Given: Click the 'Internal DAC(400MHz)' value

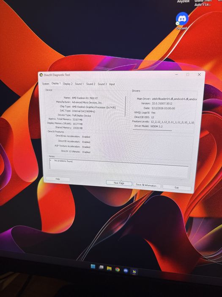Looking at the screenshot, I should coord(84,111).
